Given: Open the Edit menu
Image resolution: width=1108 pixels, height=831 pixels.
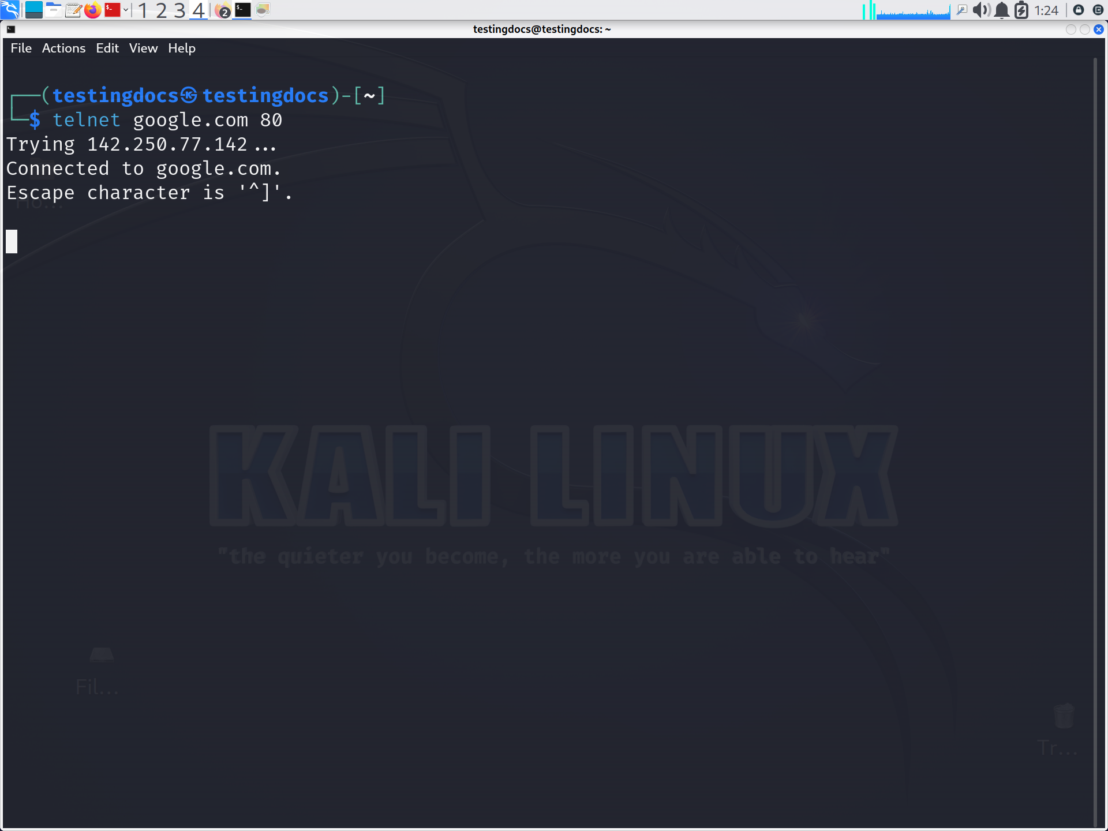Looking at the screenshot, I should [107, 48].
